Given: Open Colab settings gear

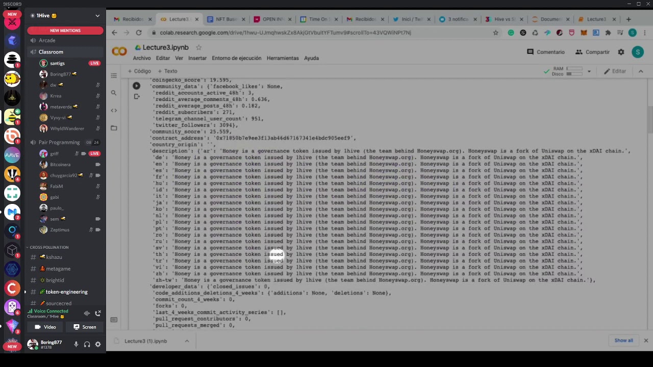Looking at the screenshot, I should point(621,52).
